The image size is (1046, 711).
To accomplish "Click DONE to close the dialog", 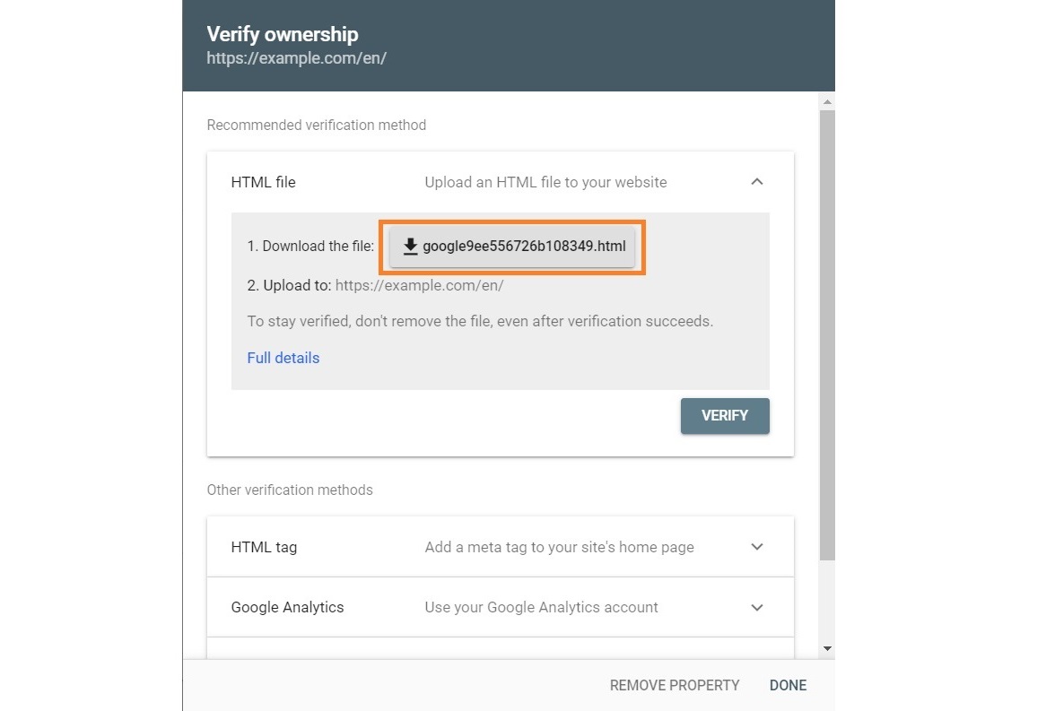I will [787, 685].
